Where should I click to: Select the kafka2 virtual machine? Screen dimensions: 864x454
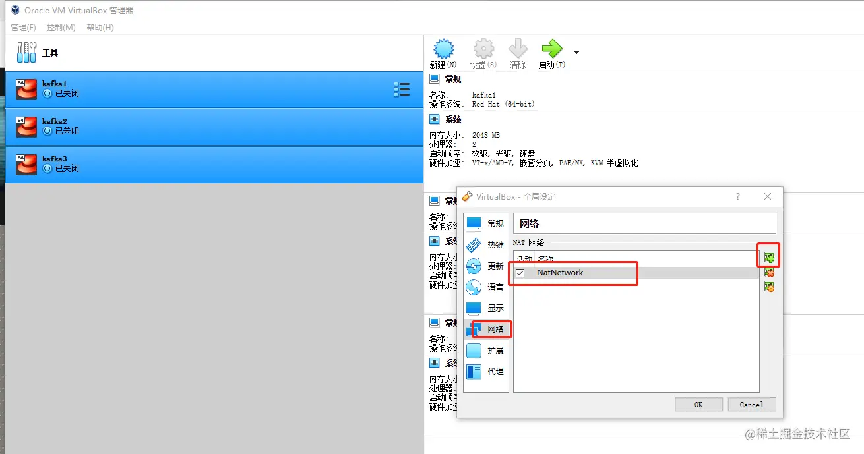tap(214, 127)
